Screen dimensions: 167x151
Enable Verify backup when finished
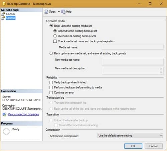(51, 82)
